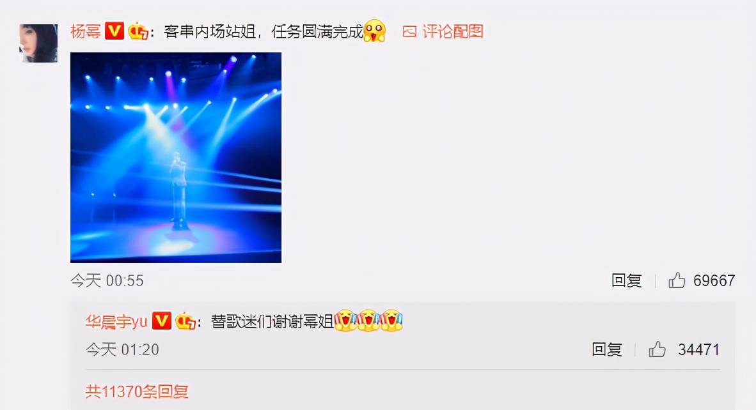Reply to 华晨宇yu's comment via 回复
756x410 pixels.
606,349
